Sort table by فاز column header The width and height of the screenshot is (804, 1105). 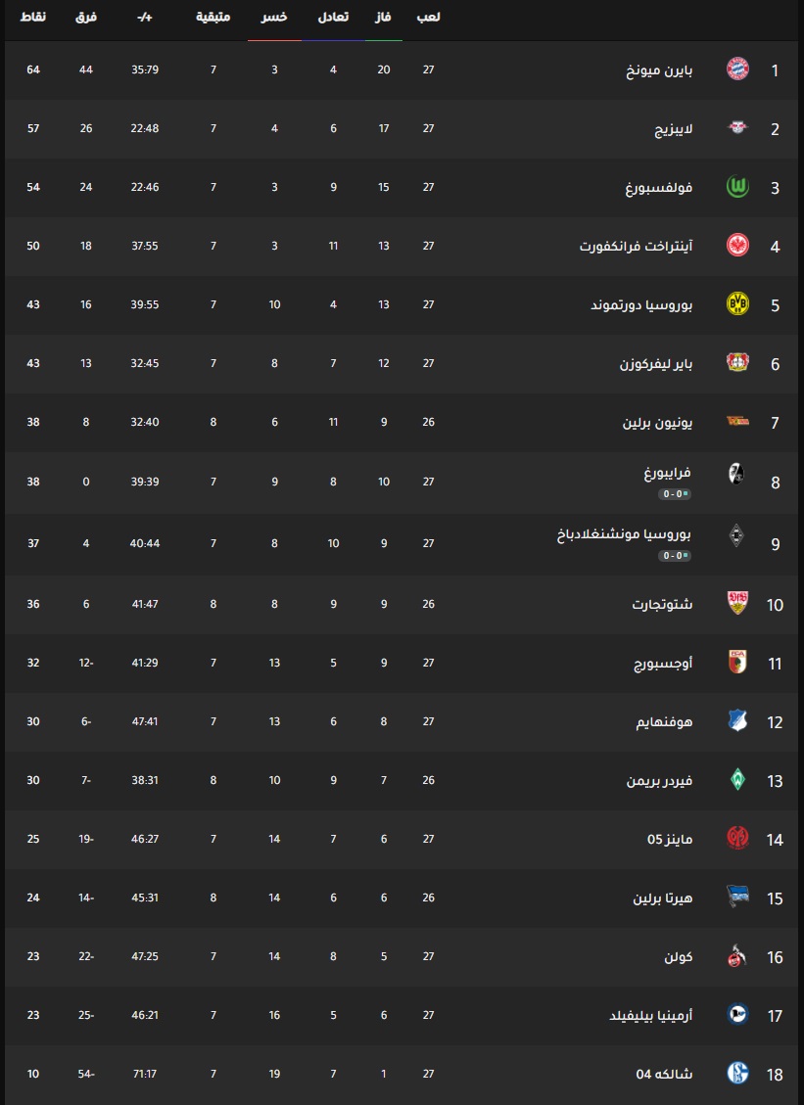pyautogui.click(x=384, y=17)
